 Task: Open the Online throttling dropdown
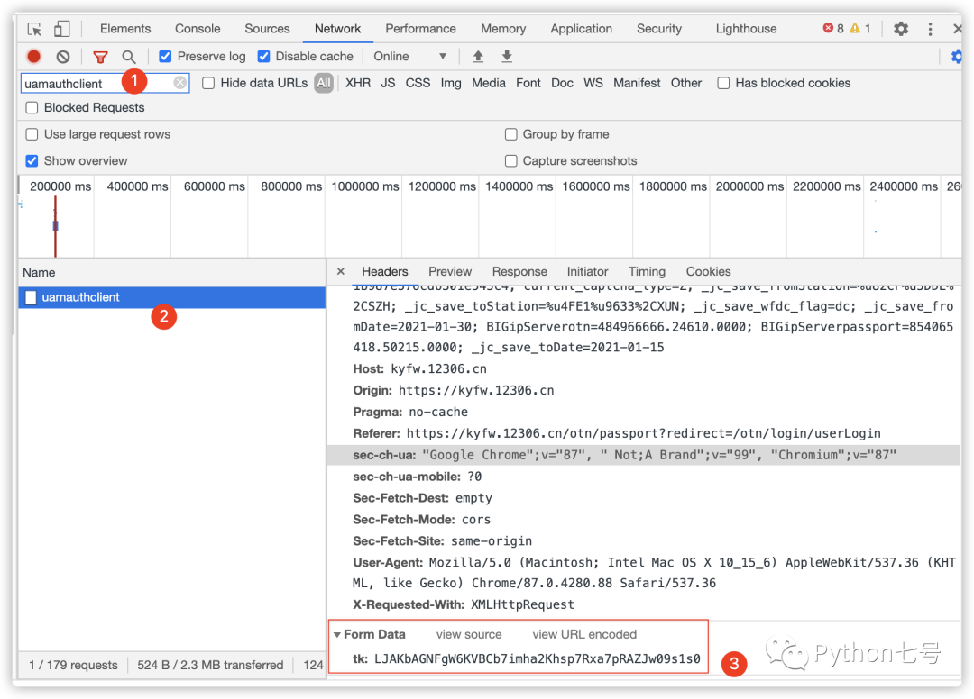point(410,57)
